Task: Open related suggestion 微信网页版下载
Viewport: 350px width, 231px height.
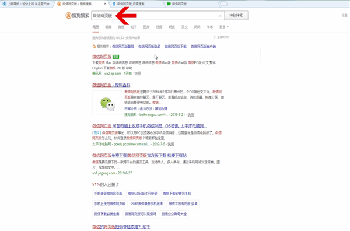Action: pos(176,47)
